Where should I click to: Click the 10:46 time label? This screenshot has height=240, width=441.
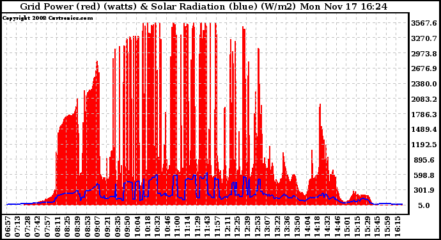tap(167, 226)
